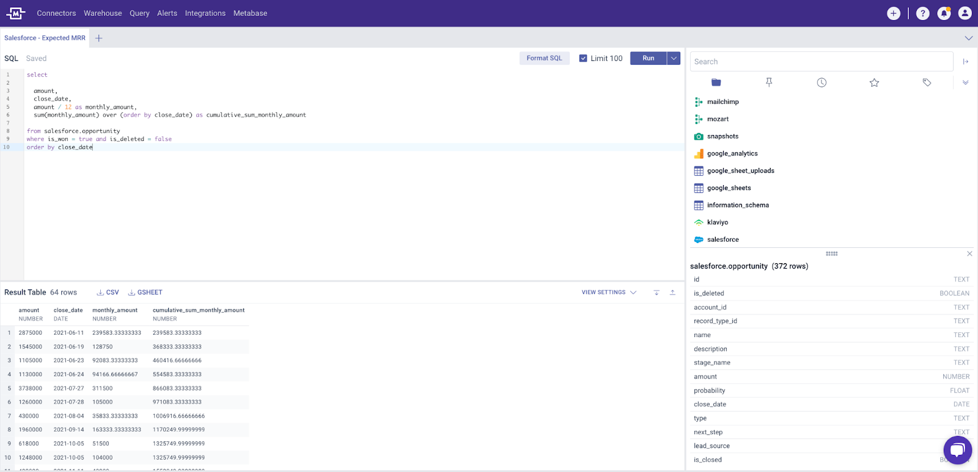Image resolution: width=978 pixels, height=472 pixels.
Task: Open the user account avatar icon
Action: click(965, 13)
